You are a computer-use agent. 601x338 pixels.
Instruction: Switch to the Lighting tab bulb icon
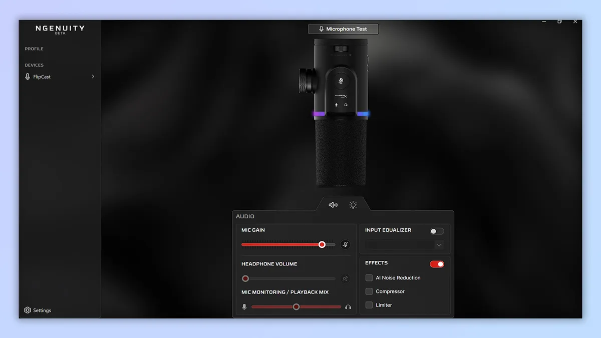(x=353, y=205)
